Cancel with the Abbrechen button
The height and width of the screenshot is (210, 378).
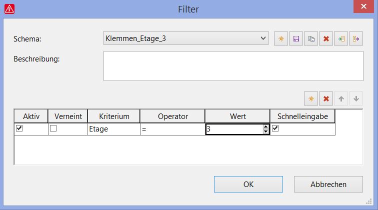tap(328, 184)
